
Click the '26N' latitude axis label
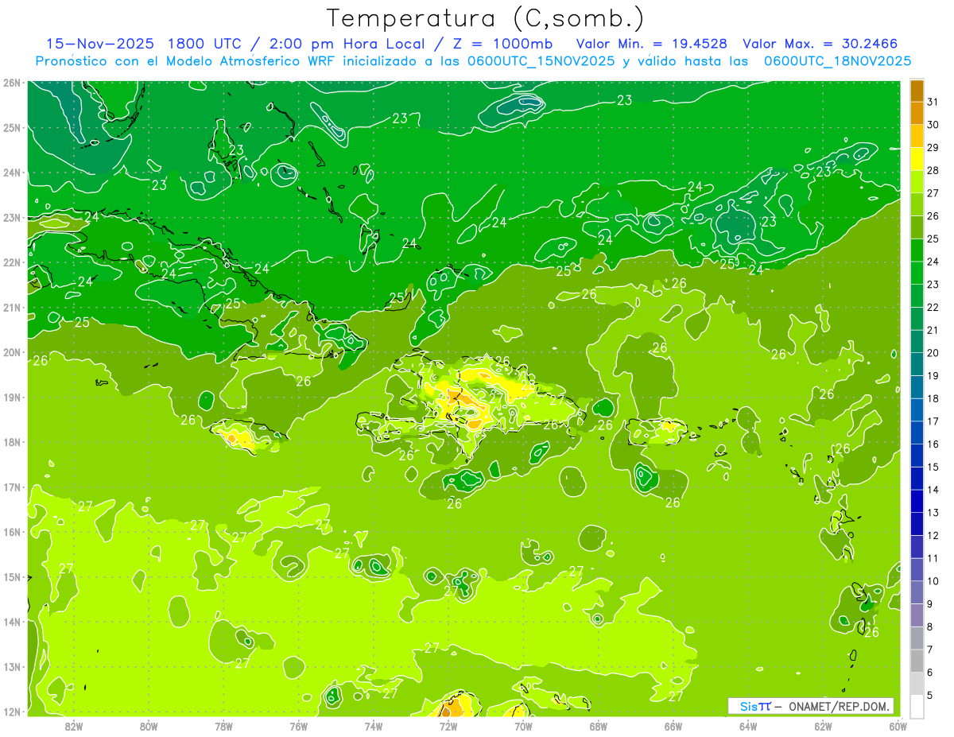[x=11, y=83]
